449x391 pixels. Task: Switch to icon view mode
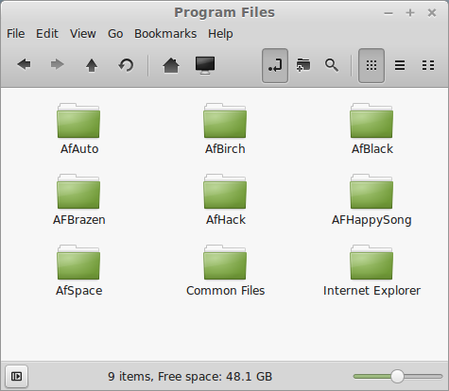(x=371, y=65)
